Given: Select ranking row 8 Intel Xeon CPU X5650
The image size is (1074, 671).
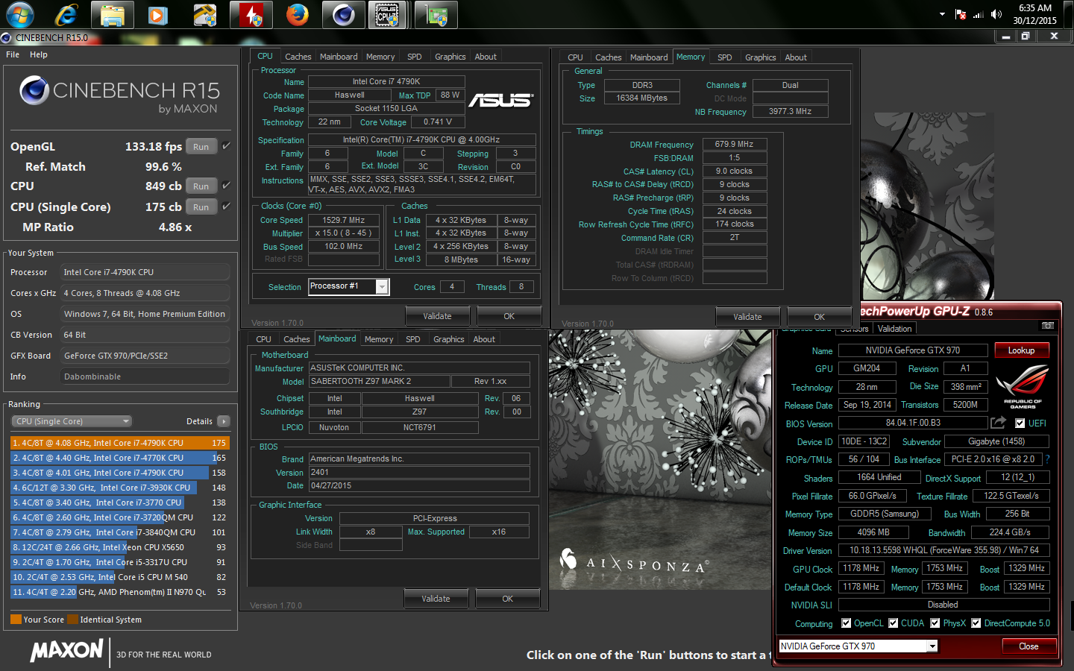Looking at the screenshot, I should pos(120,547).
